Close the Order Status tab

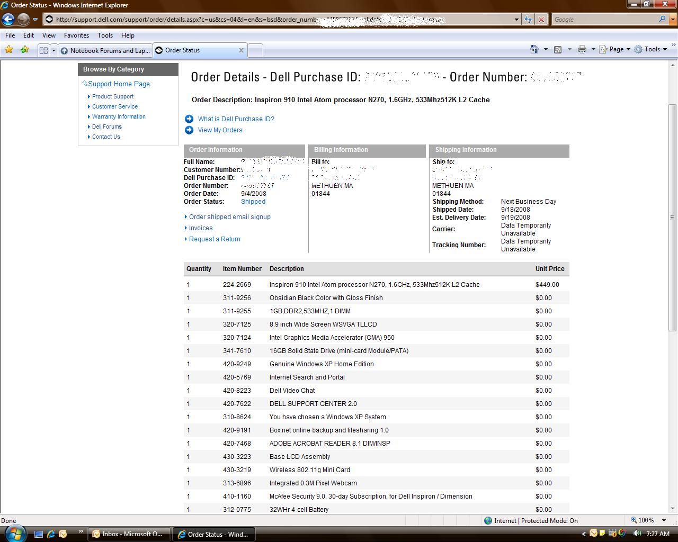[x=241, y=50]
